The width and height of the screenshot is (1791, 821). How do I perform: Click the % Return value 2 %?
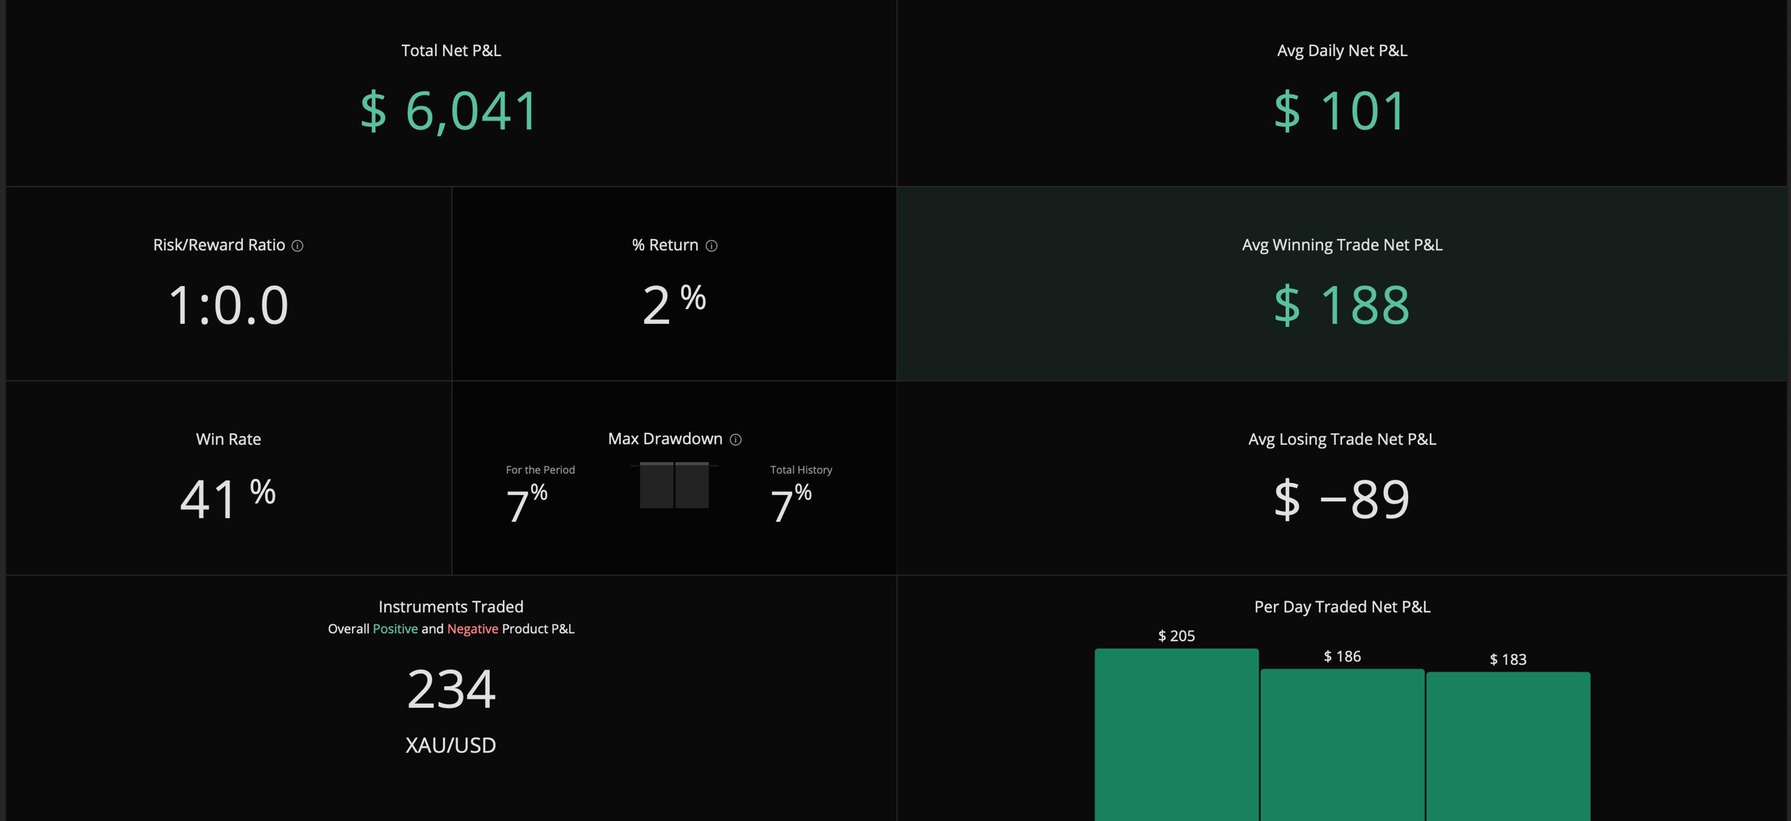coord(674,304)
